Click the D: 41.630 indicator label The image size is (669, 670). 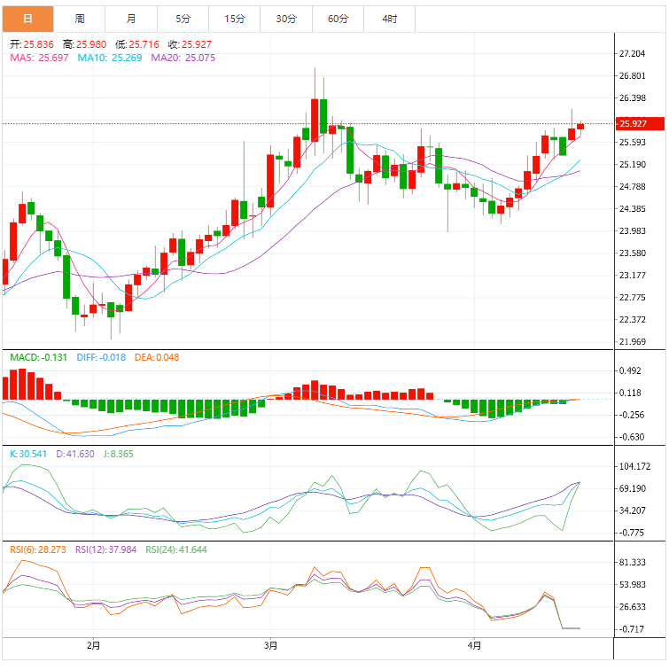(x=75, y=454)
